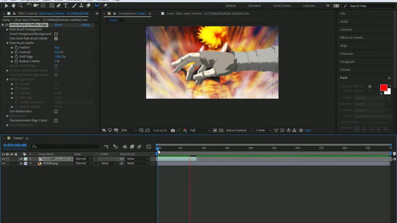Select the Puppet Pin tool
The image size is (397, 223).
coord(105,6)
